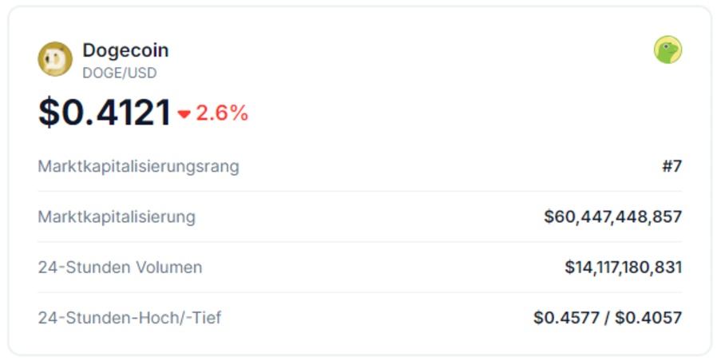Click the #7 rank value

pos(671,166)
